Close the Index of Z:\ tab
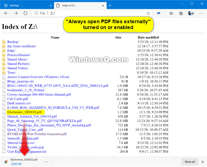207x167 pixels. 103,6
